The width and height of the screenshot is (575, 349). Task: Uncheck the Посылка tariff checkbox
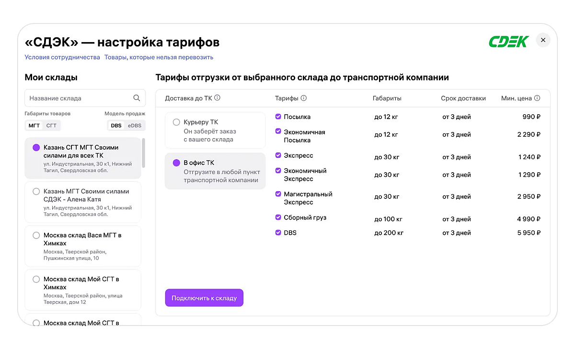[278, 116]
